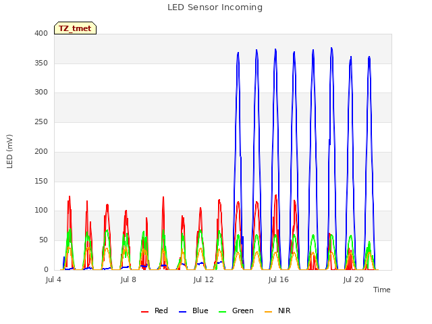Viewport: 432px width, 324px height.
Task: Click the 50 y-axis tick label
Action: (43, 240)
